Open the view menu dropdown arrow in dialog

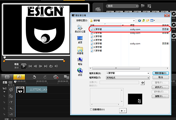(x=154, y=21)
